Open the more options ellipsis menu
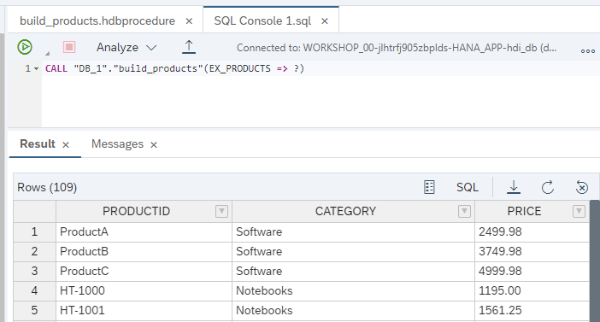The height and width of the screenshot is (322, 600). [x=588, y=51]
